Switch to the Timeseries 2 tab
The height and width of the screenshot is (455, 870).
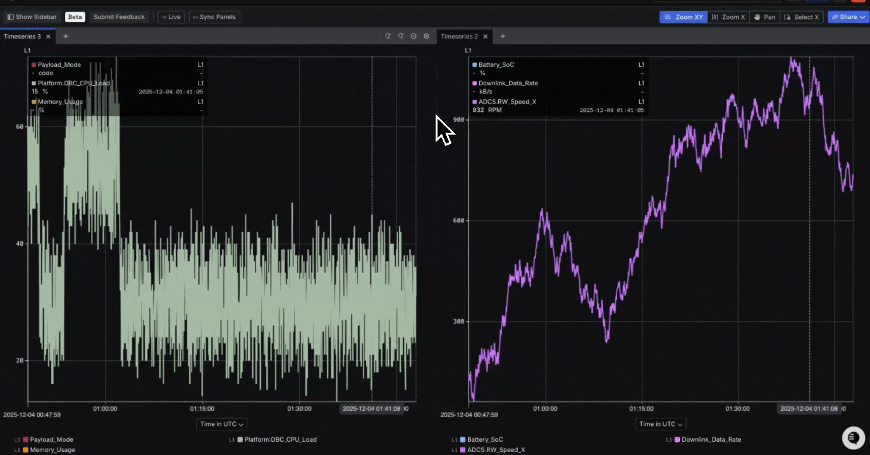[459, 36]
